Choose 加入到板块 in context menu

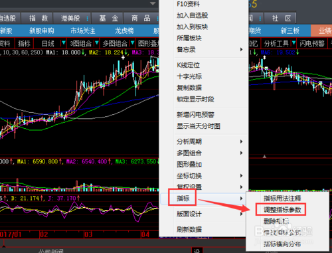pyautogui.click(x=192, y=27)
